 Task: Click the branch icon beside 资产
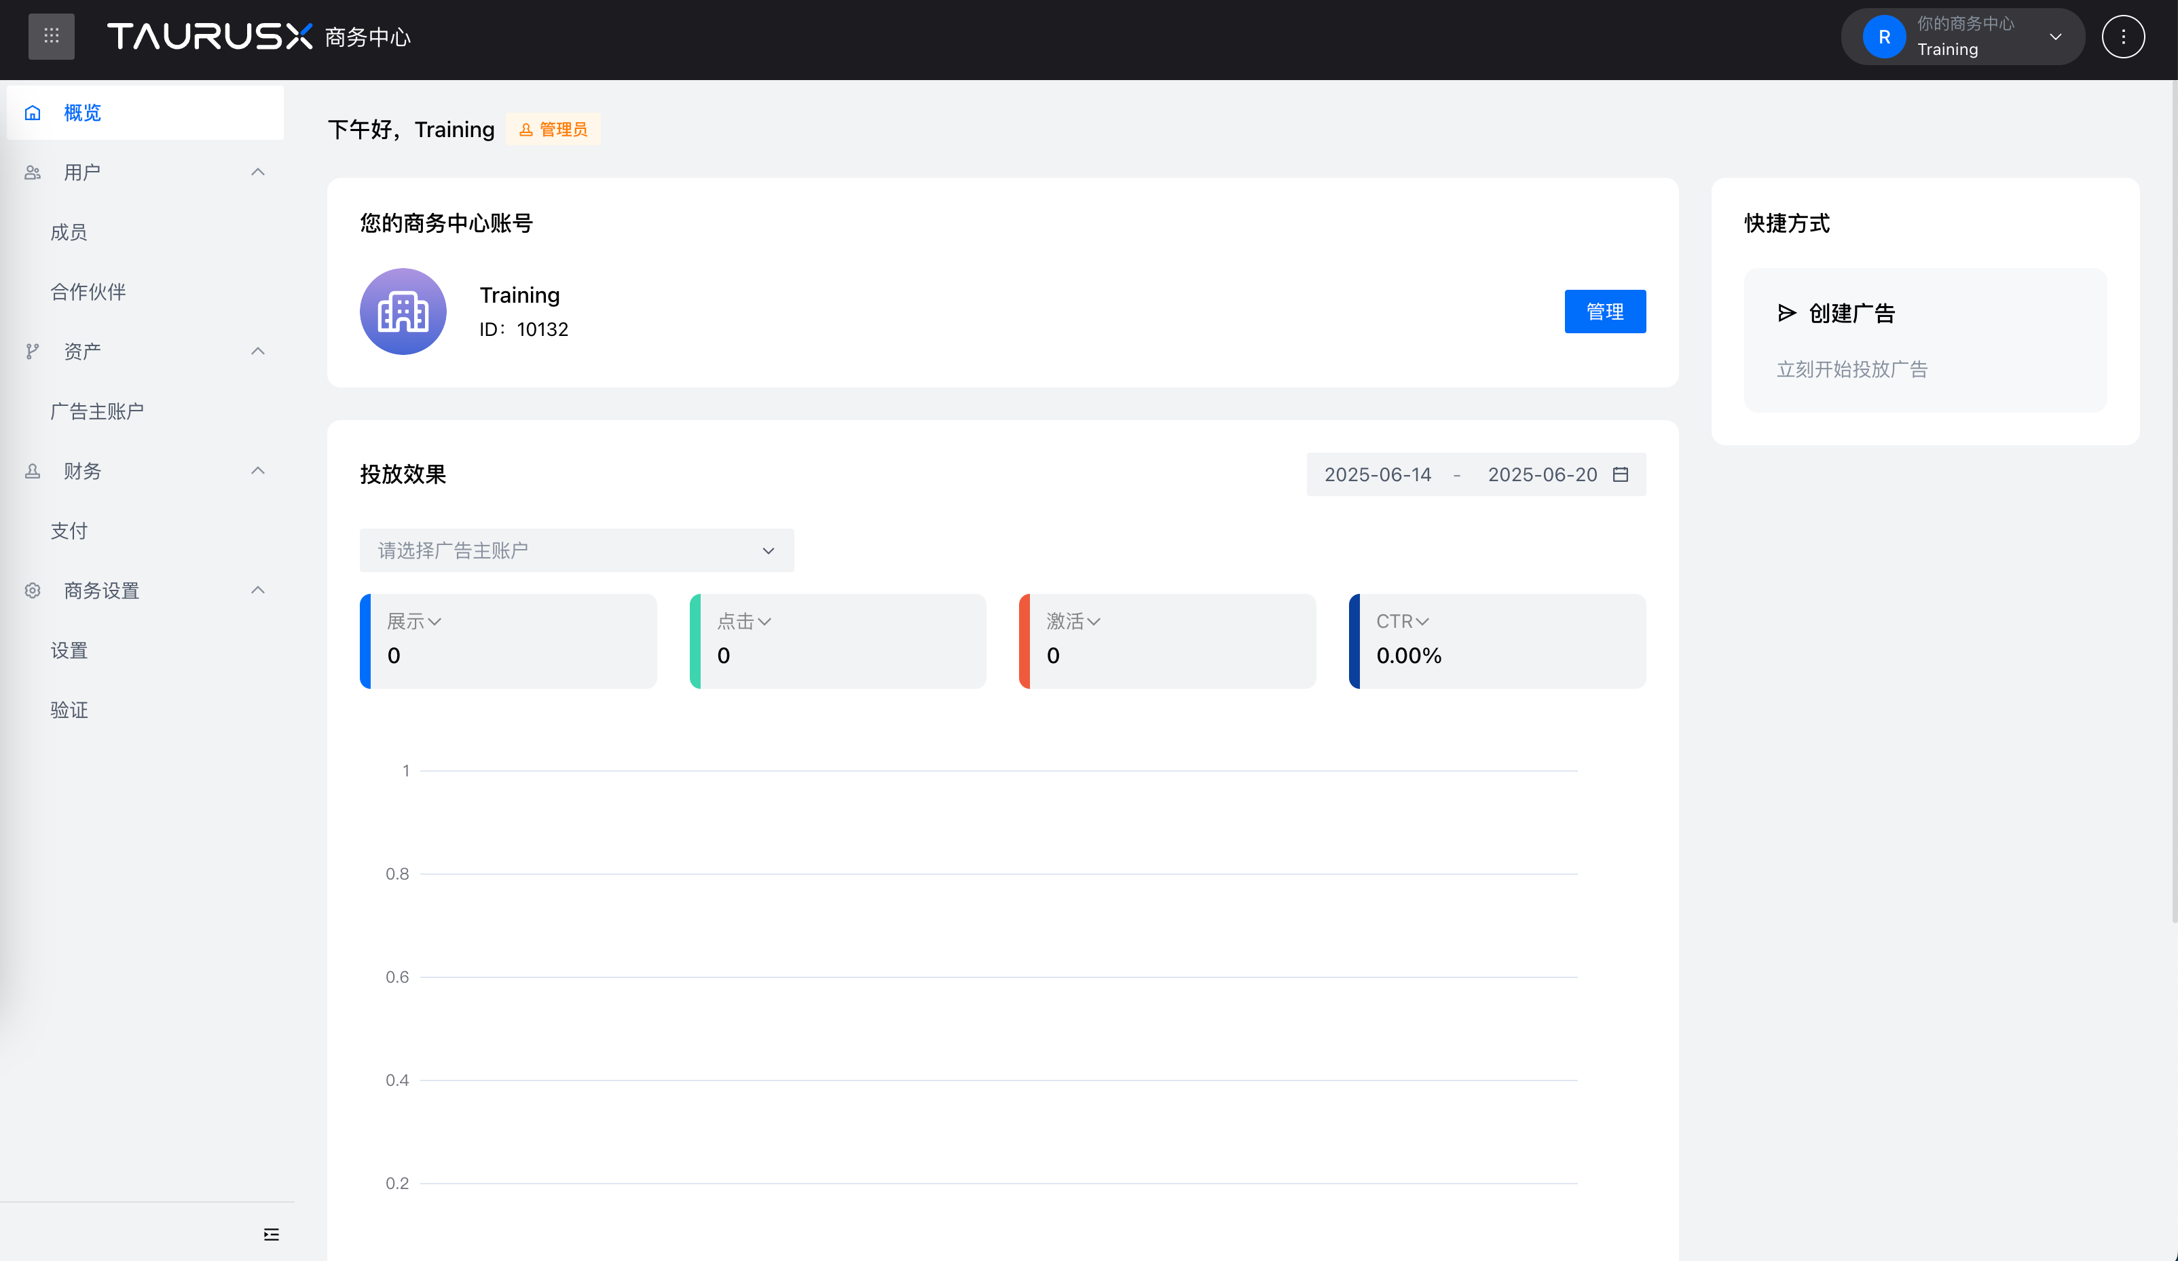click(x=33, y=352)
